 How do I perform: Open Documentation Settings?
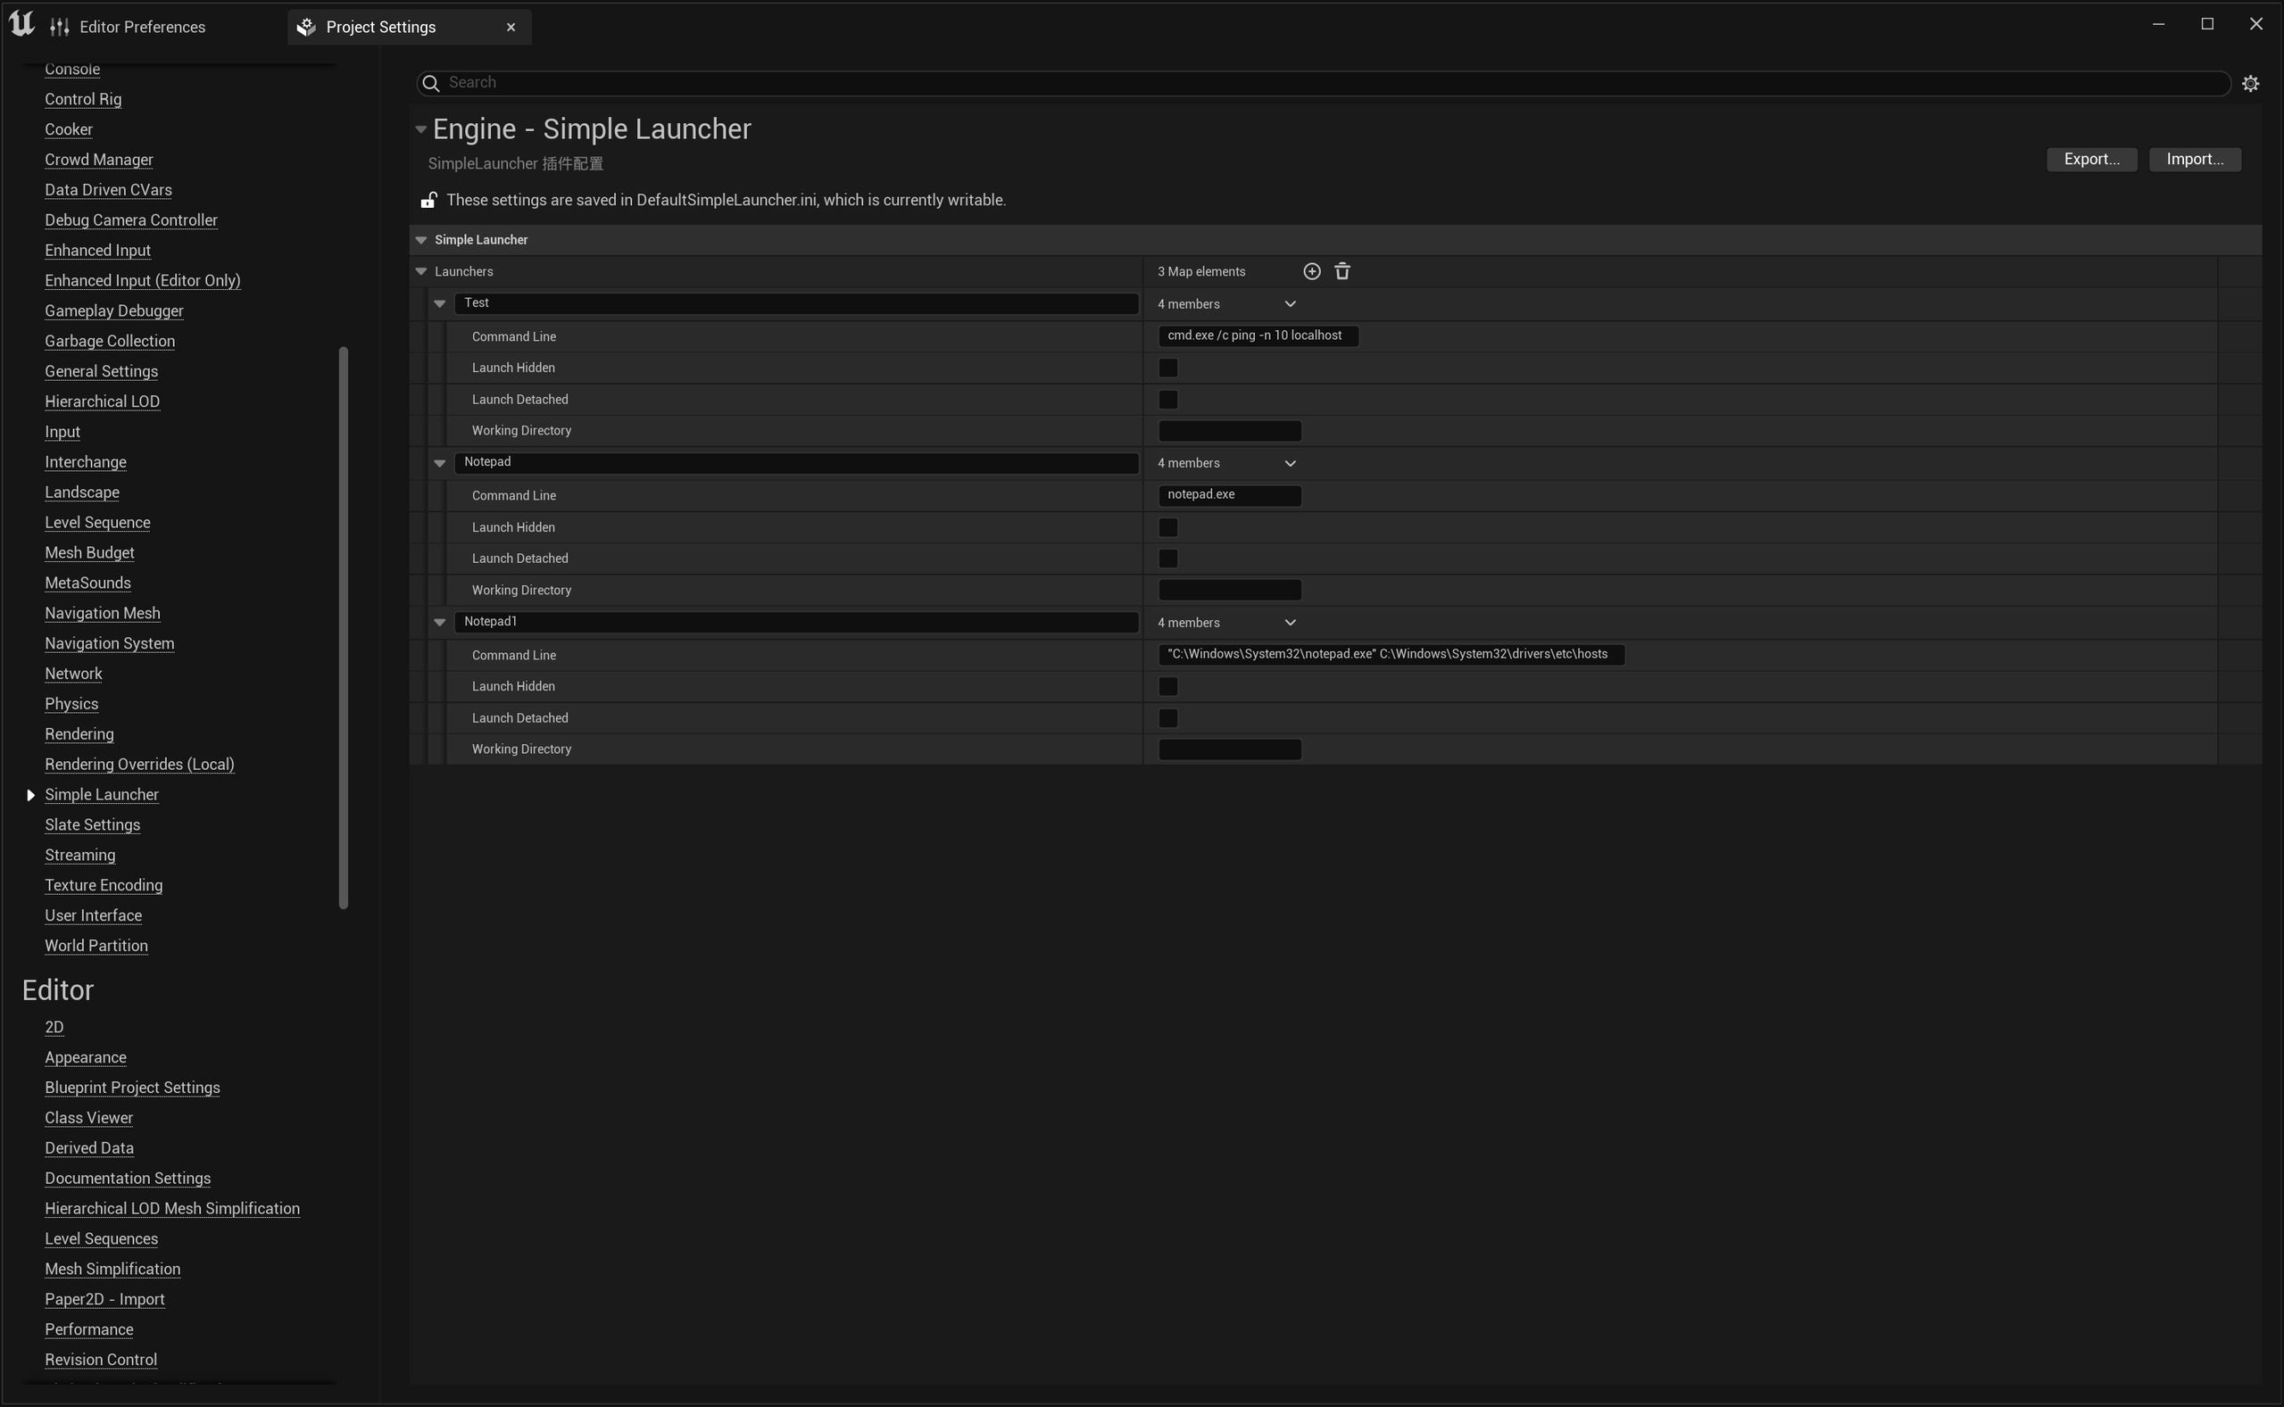pyautogui.click(x=128, y=1178)
